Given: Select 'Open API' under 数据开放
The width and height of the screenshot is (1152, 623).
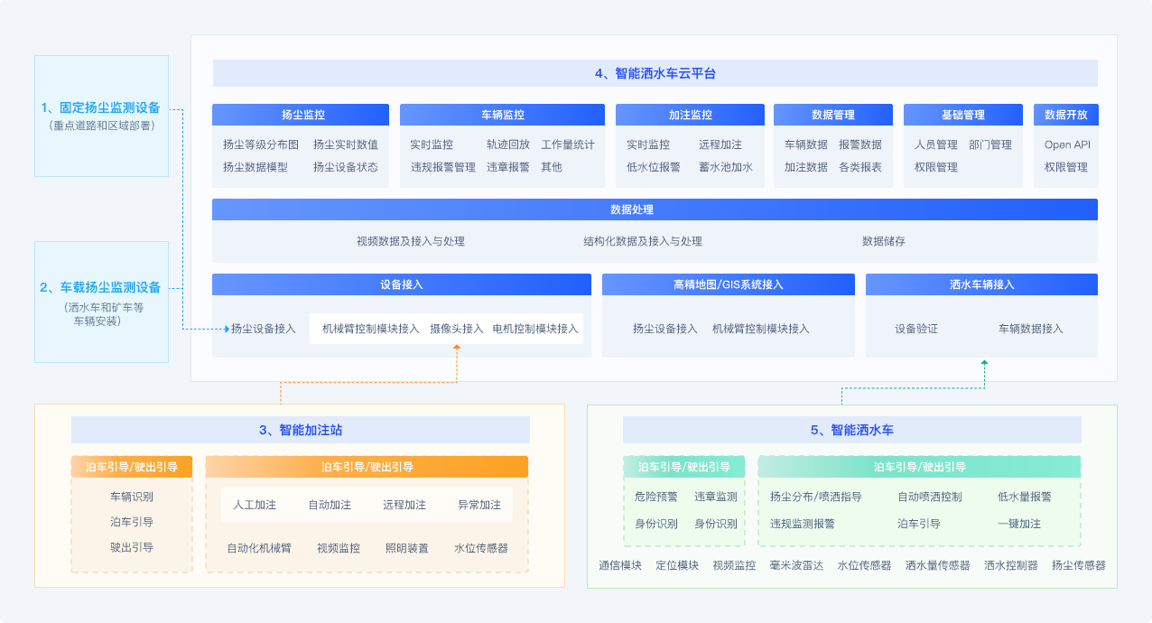Looking at the screenshot, I should (x=1067, y=144).
